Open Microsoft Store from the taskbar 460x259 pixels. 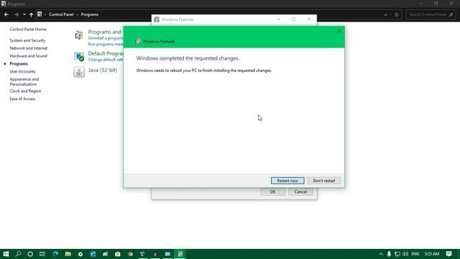(x=118, y=254)
